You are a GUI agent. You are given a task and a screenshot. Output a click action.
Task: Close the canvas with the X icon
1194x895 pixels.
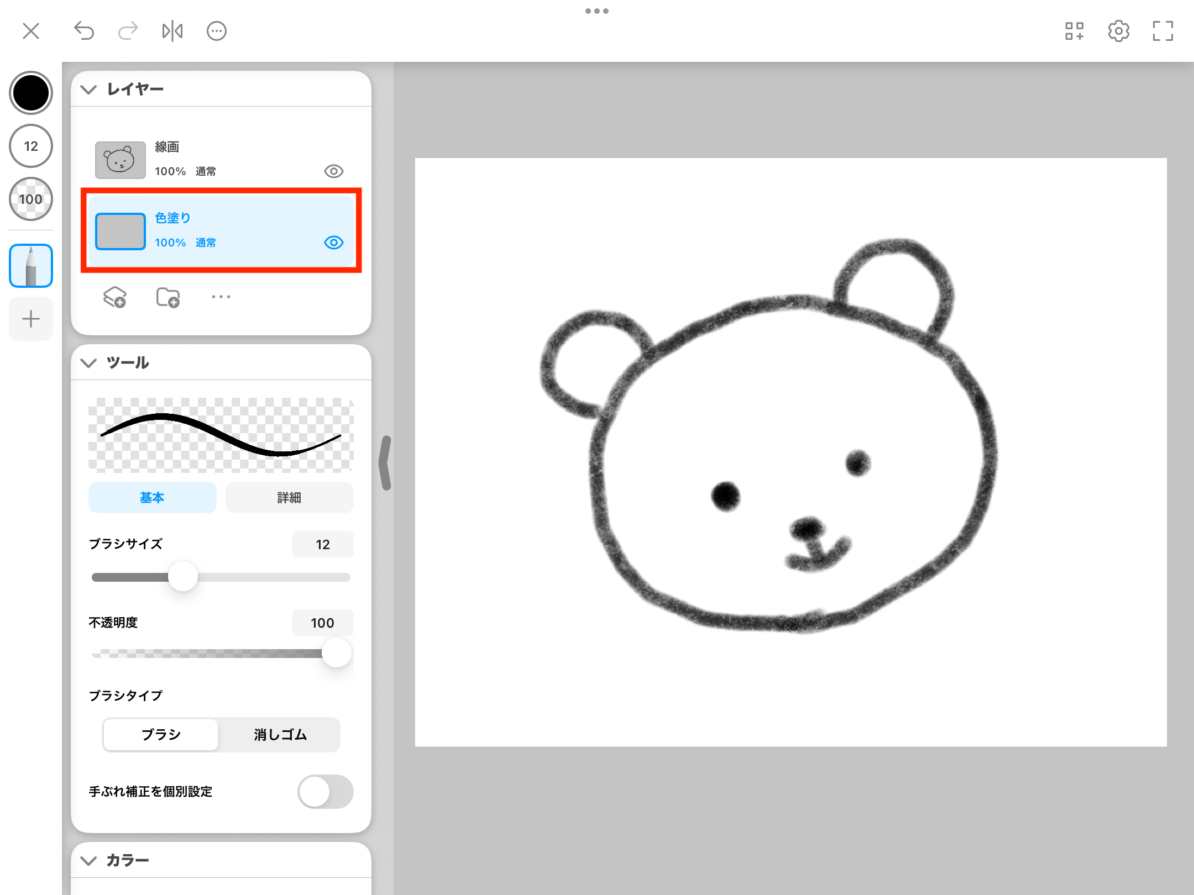point(31,31)
